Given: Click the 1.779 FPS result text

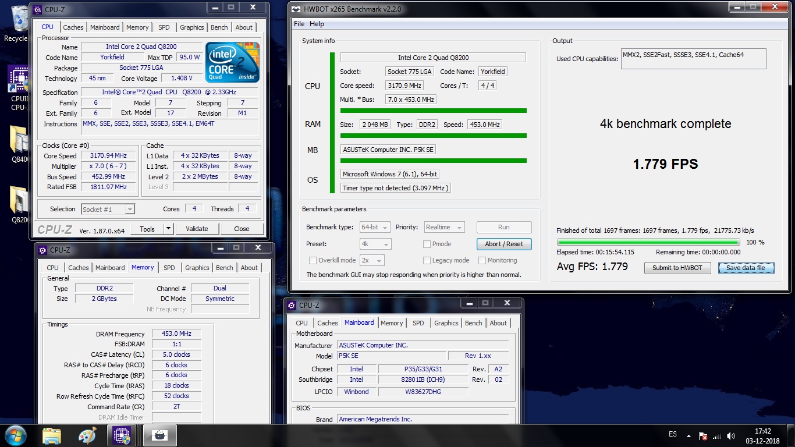Looking at the screenshot, I should pos(665,164).
